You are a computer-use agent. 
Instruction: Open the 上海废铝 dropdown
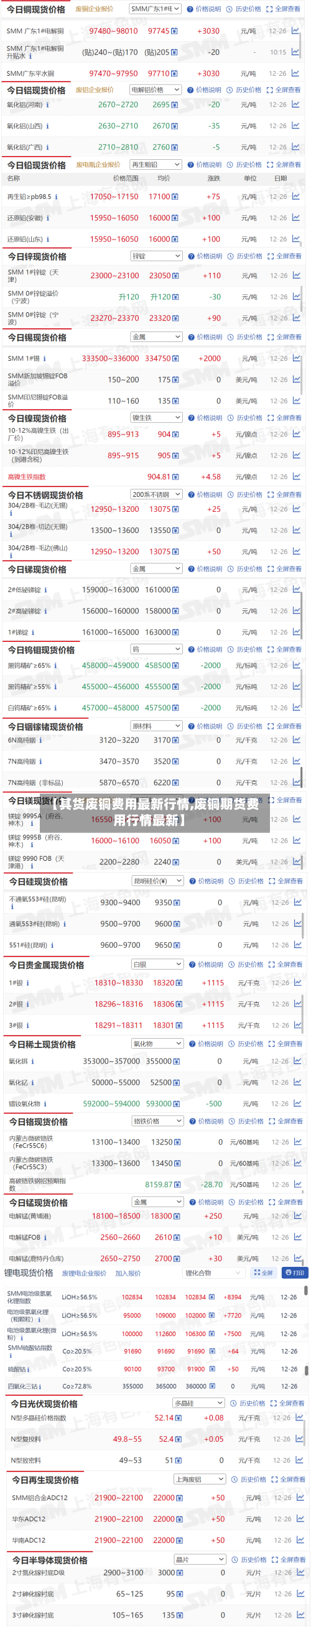click(200, 1479)
